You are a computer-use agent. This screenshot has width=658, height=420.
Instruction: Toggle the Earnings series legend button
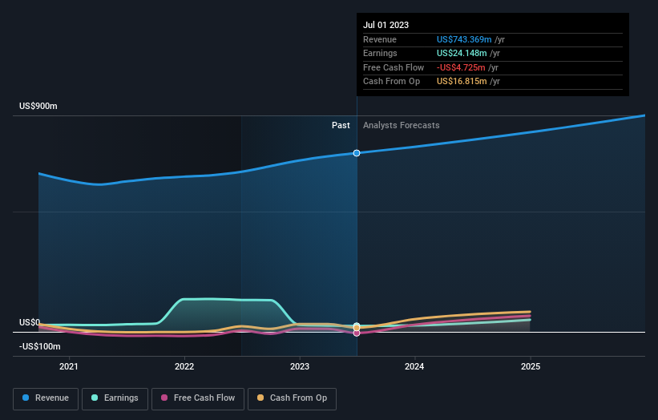click(x=115, y=398)
